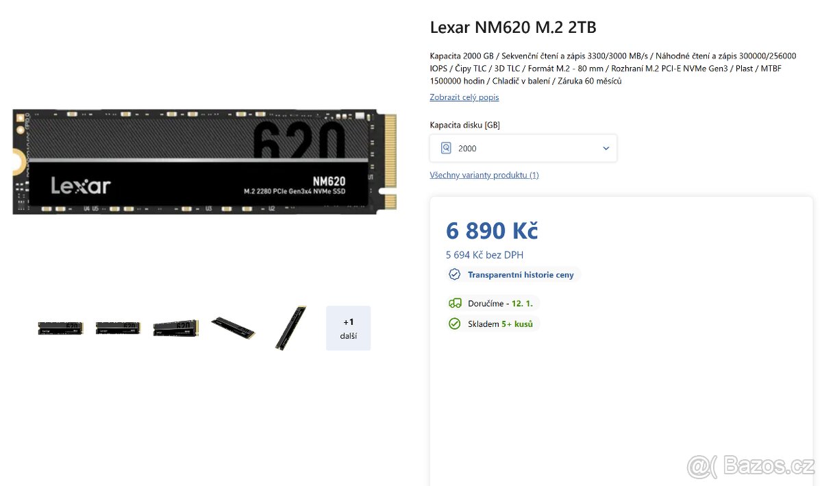This screenshot has height=486, width=822.
Task: Open the disk capacity dropdown showing 2000
Action: [x=523, y=148]
